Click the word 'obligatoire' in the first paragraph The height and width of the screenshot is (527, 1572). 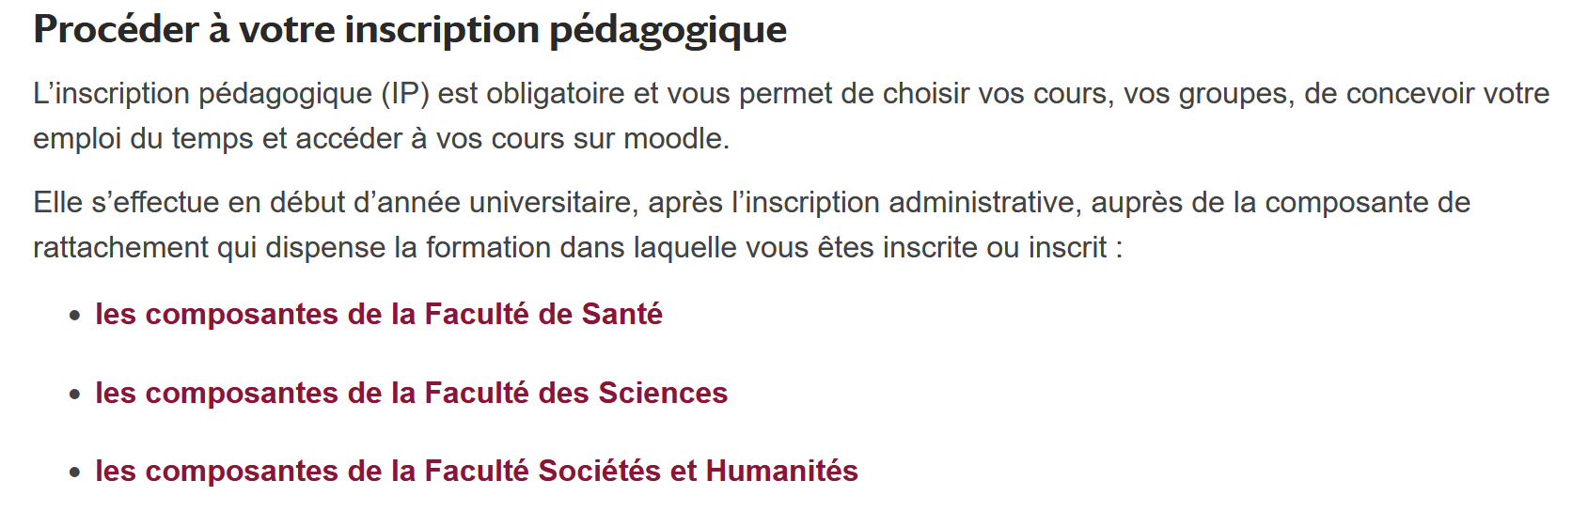point(556,94)
